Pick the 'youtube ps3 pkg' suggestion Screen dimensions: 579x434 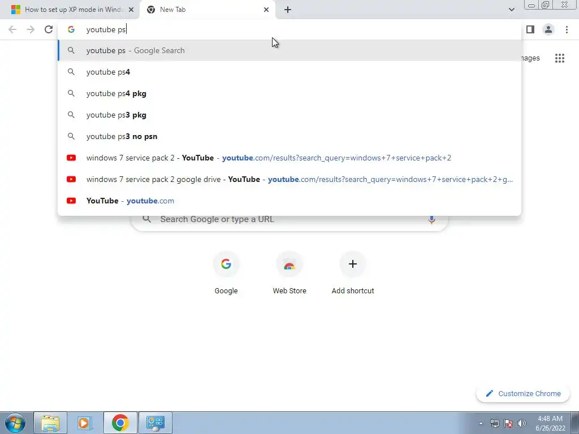[x=289, y=115]
